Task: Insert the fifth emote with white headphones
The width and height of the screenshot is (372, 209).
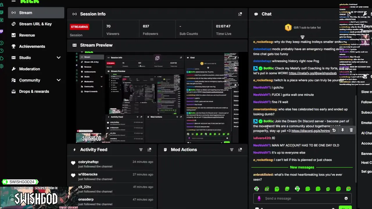Action: click(297, 189)
